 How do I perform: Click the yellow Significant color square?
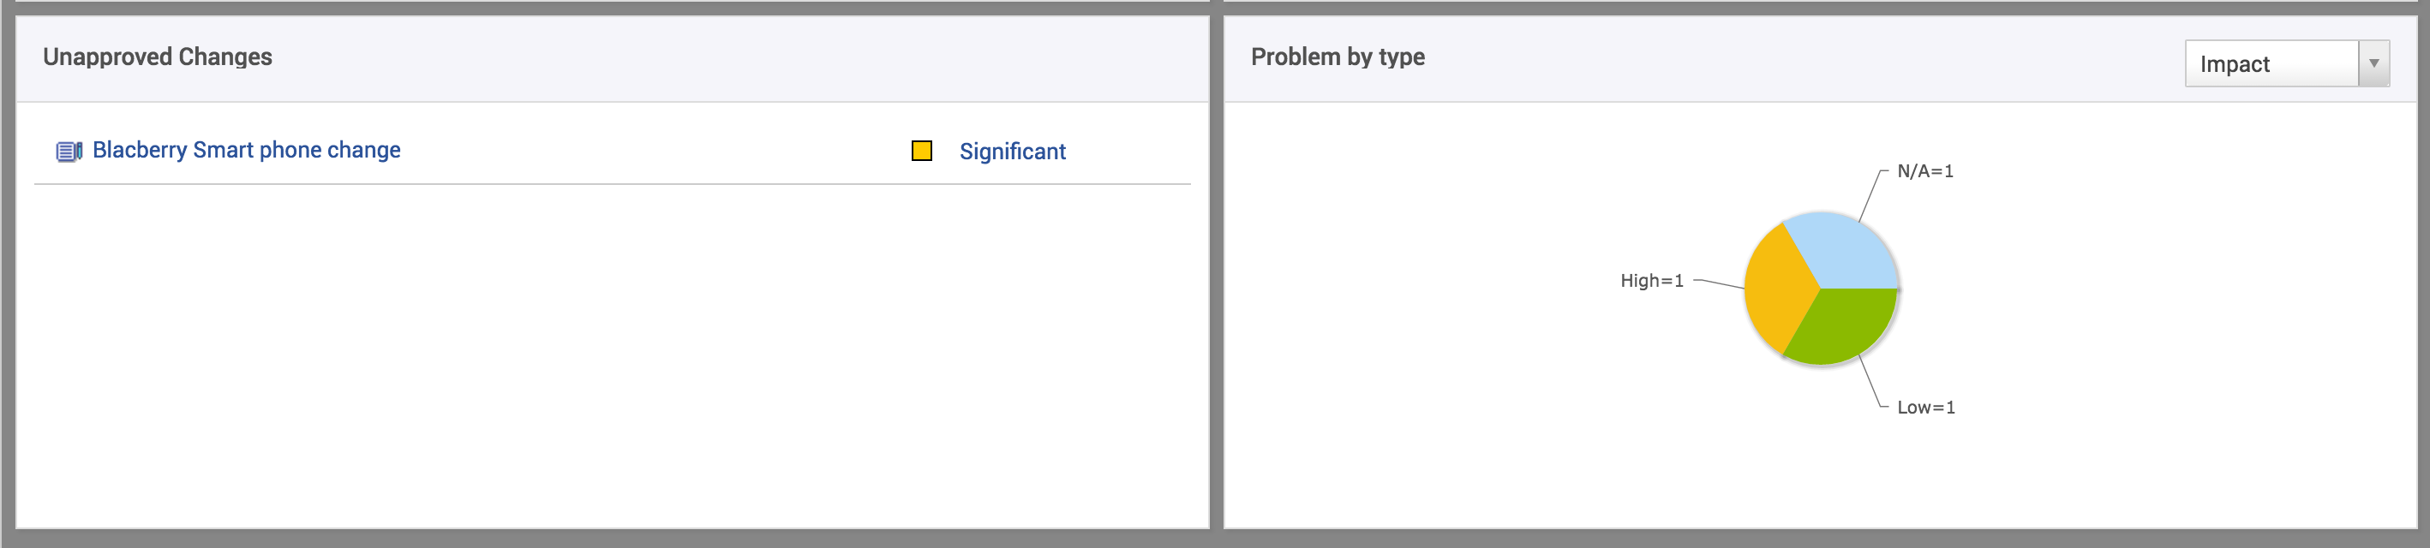(921, 151)
